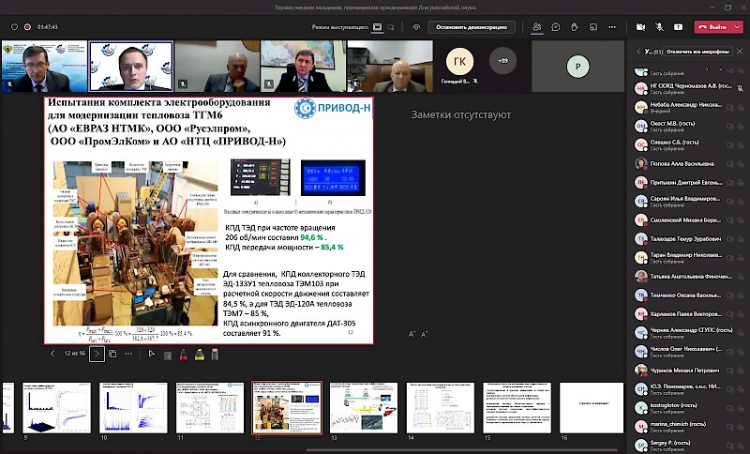Go to the next slide
The height and width of the screenshot is (454, 750).
pyautogui.click(x=96, y=354)
